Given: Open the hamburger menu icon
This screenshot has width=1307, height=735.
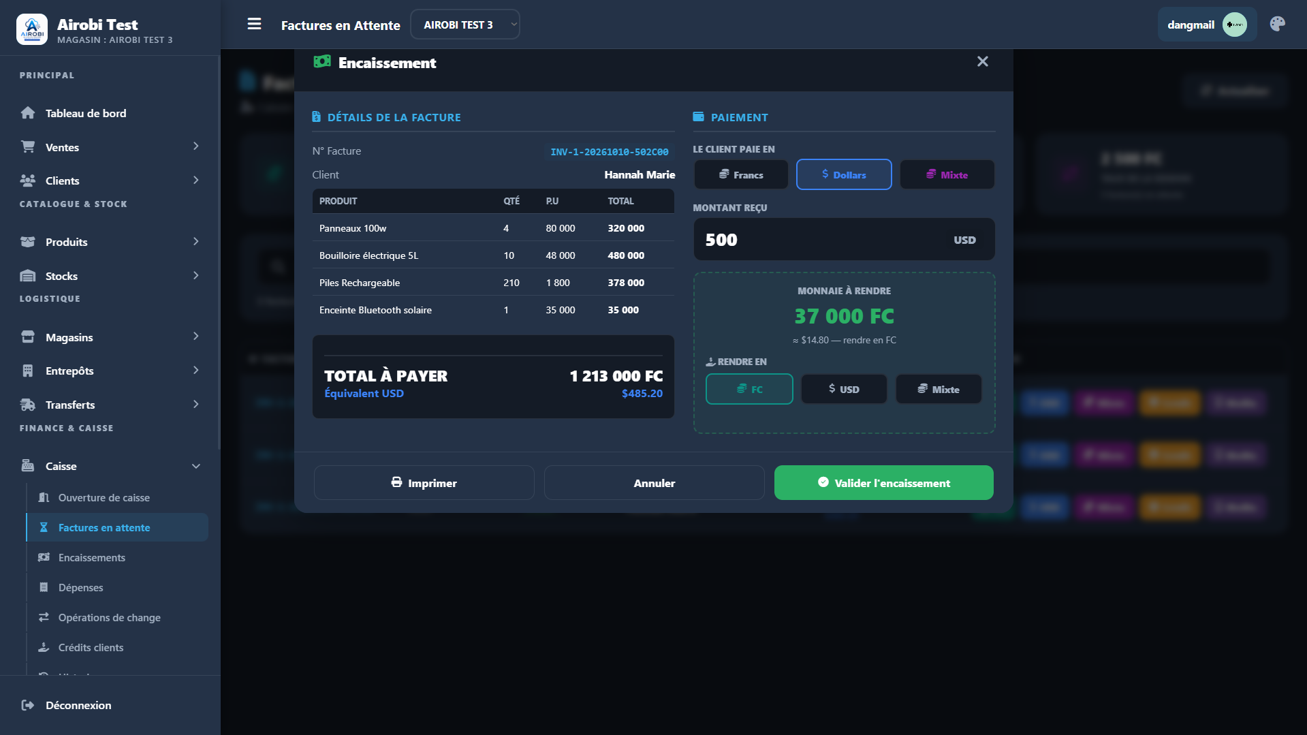Looking at the screenshot, I should (254, 25).
